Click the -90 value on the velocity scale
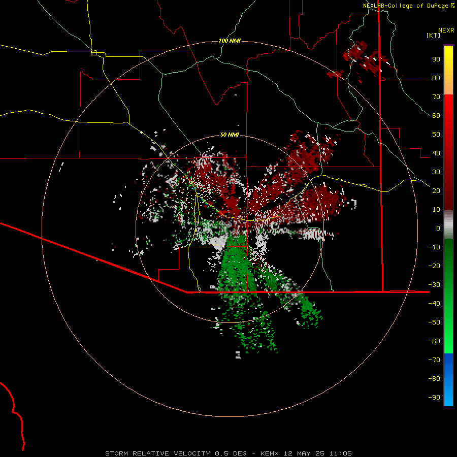 [434, 398]
